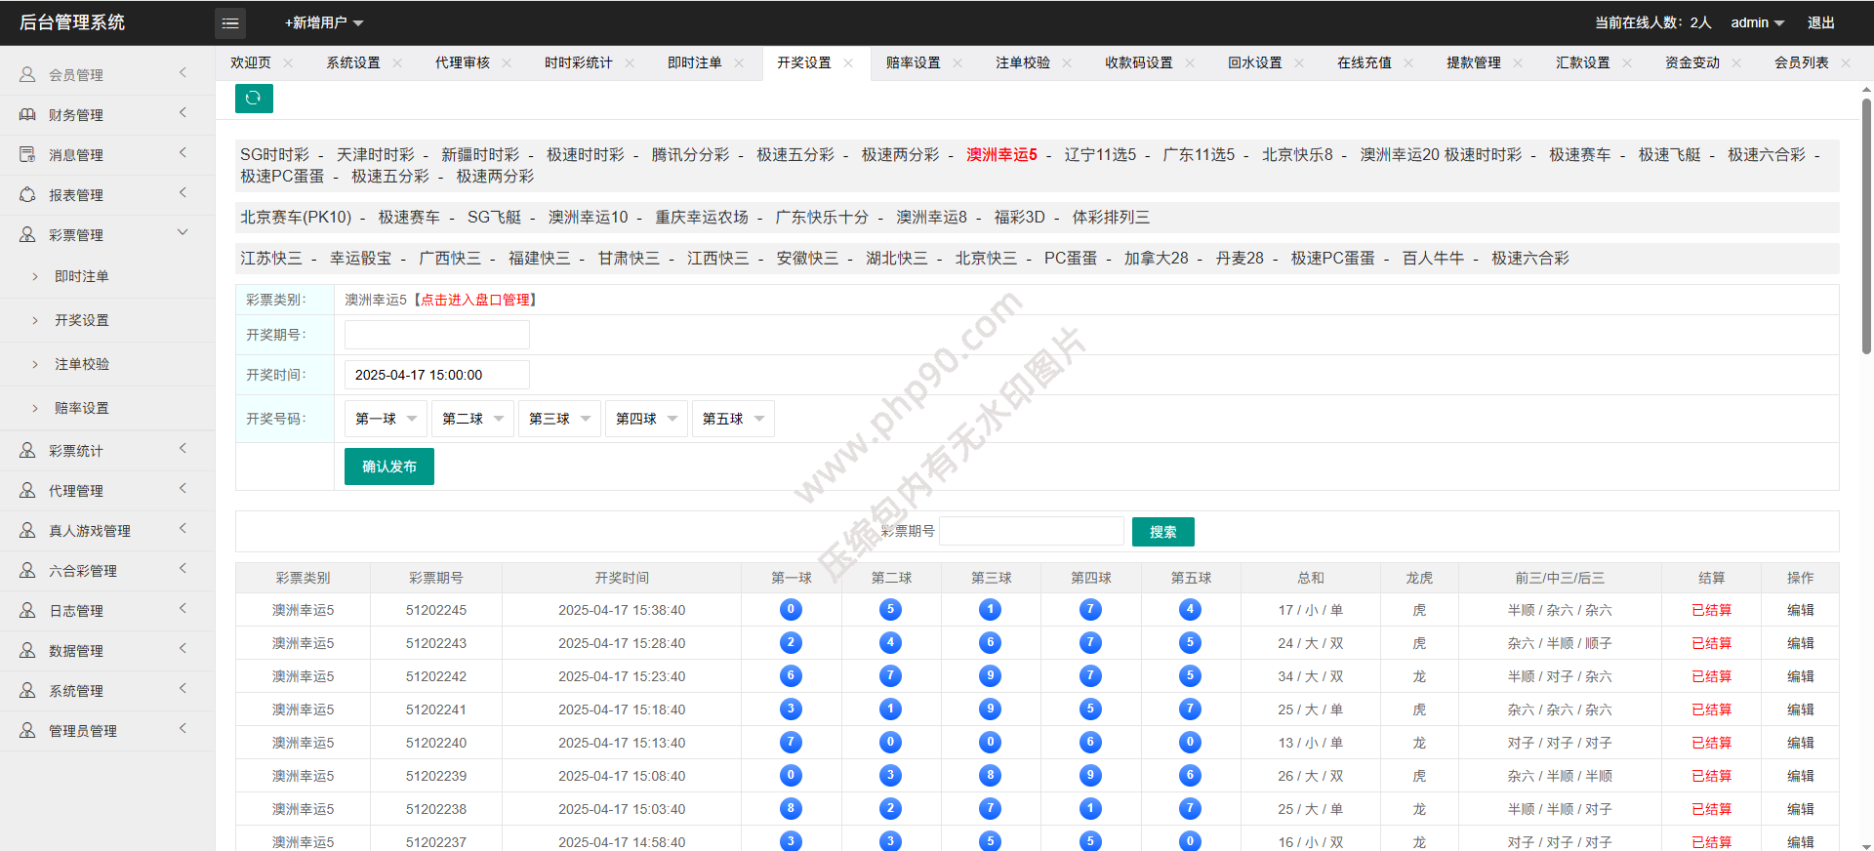
Task: Click the green refresh icon button
Action: (x=254, y=99)
